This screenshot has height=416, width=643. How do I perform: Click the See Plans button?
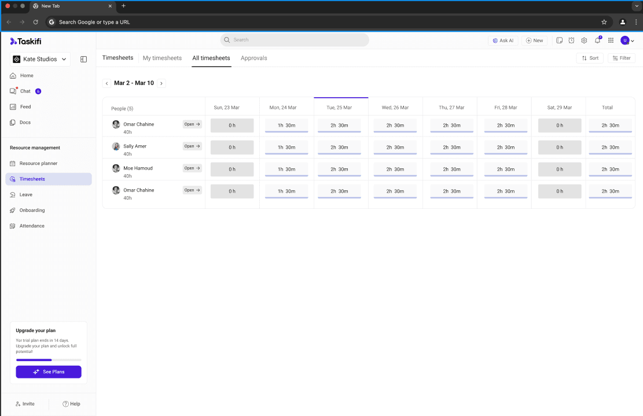49,372
